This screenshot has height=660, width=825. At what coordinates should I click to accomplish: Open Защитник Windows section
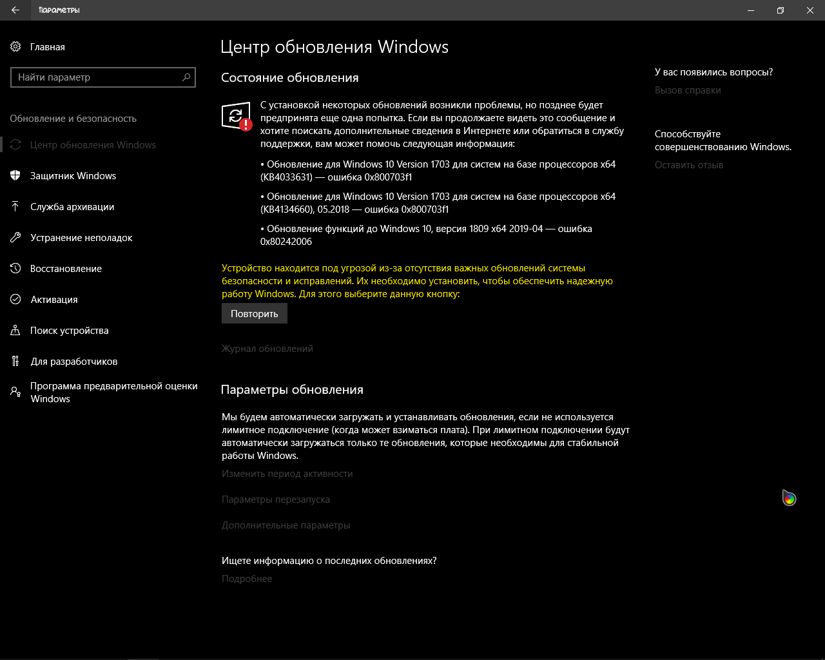[x=73, y=176]
